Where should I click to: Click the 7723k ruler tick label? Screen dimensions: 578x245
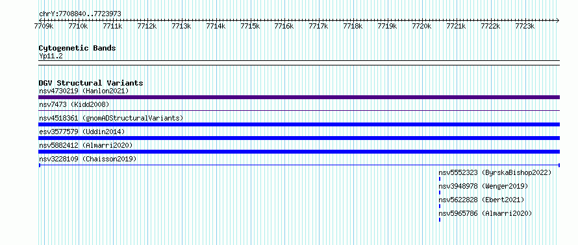[x=525, y=26]
